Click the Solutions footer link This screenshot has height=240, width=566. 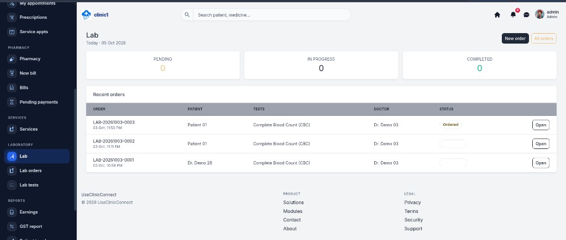pos(294,202)
